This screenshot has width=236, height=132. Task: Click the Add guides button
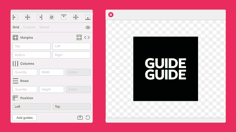(x=25, y=118)
